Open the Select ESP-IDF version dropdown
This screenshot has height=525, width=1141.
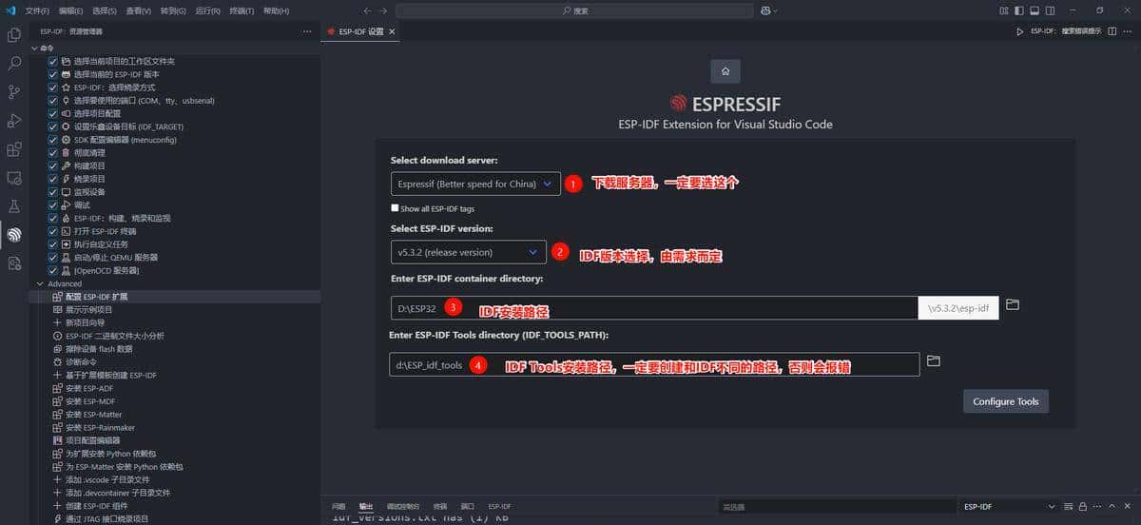point(468,252)
